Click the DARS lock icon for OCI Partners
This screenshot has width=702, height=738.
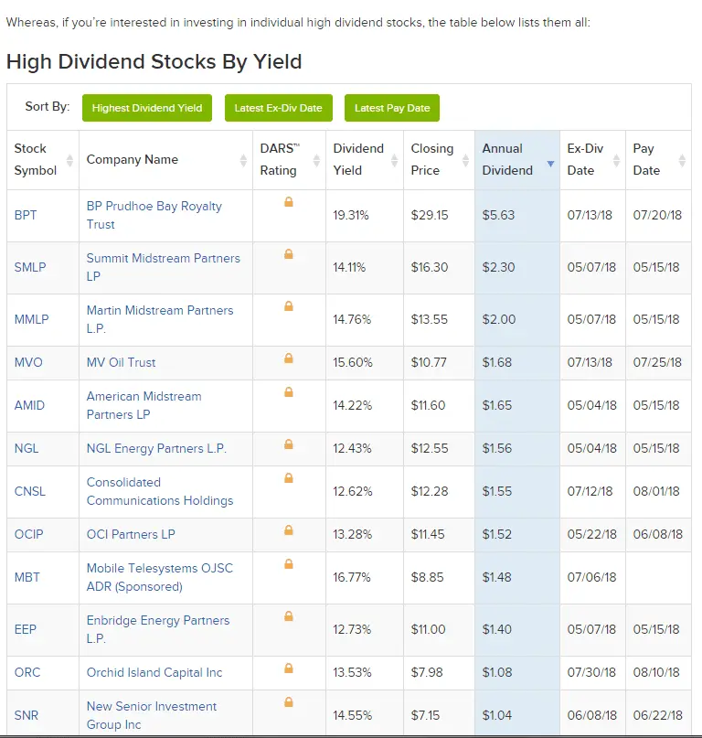tap(289, 530)
